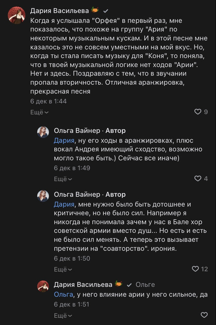Like Ольга Вайнер's reply from 1:49
Image resolution: width=216 pixels, height=325 pixels.
coord(198,178)
